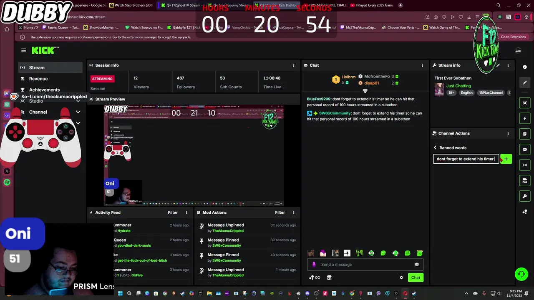The height and width of the screenshot is (300, 534).
Task: Click the channel points infinity icon
Action: tap(315, 277)
